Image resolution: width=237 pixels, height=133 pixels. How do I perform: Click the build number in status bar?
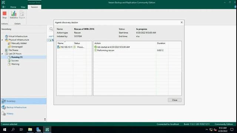coord(197,124)
